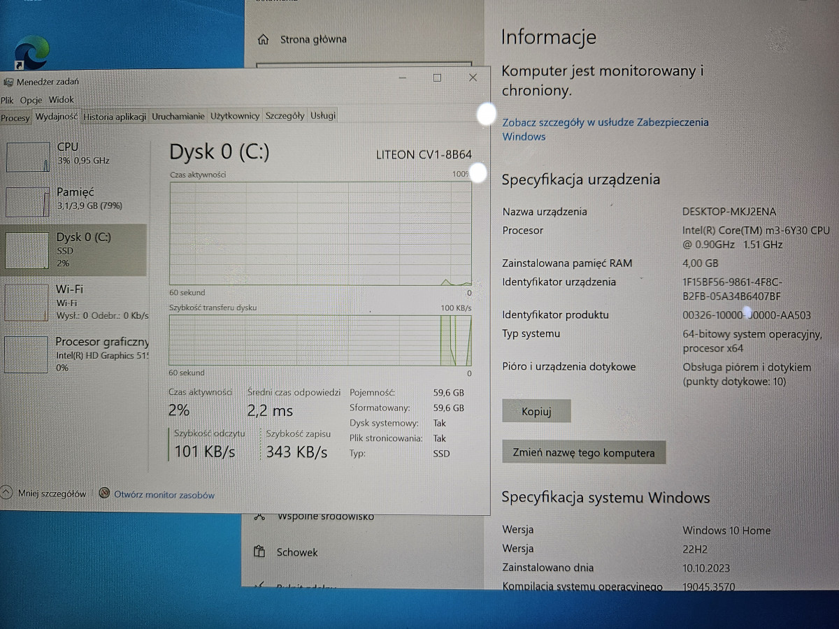Show the Szczegóły tab
The width and height of the screenshot is (839, 629).
285,116
